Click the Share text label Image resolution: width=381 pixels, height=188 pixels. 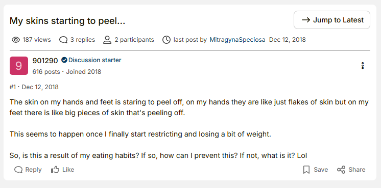(356, 170)
